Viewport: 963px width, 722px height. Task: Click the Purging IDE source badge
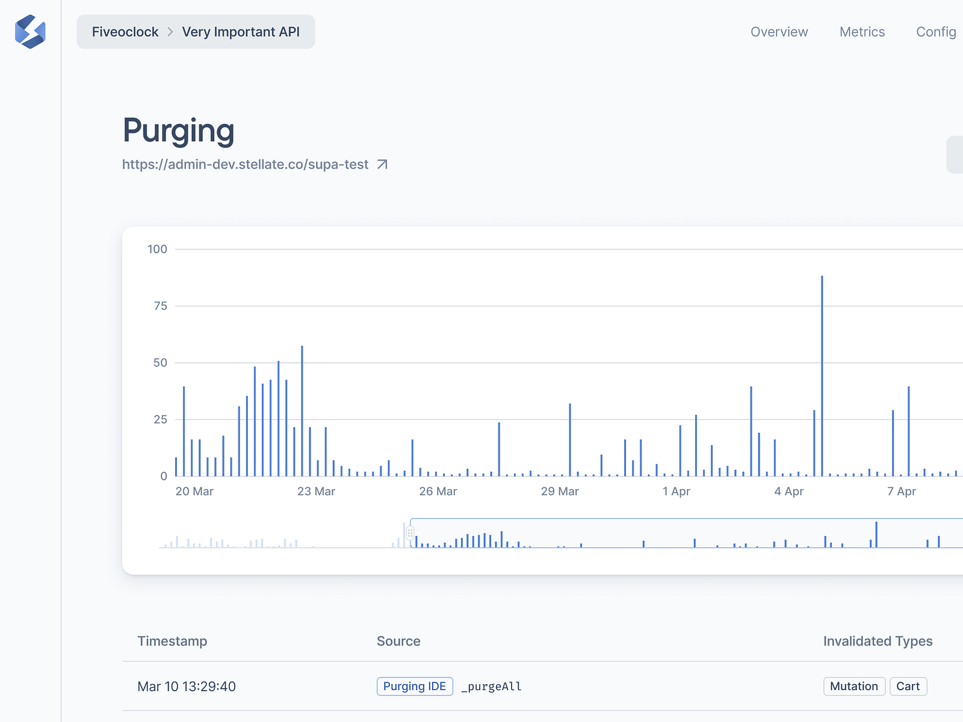pyautogui.click(x=415, y=687)
